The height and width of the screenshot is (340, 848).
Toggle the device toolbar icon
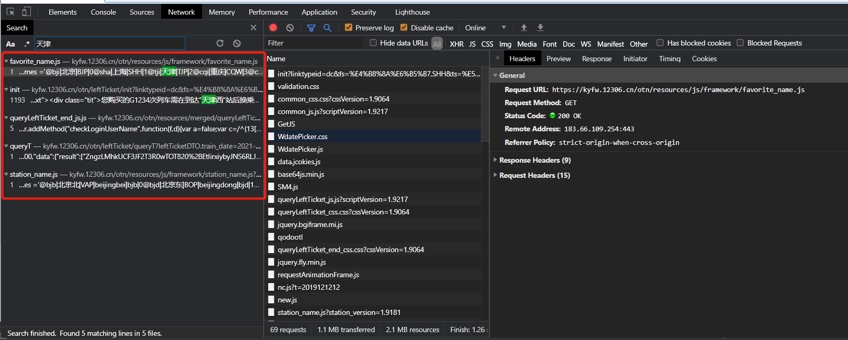(26, 12)
